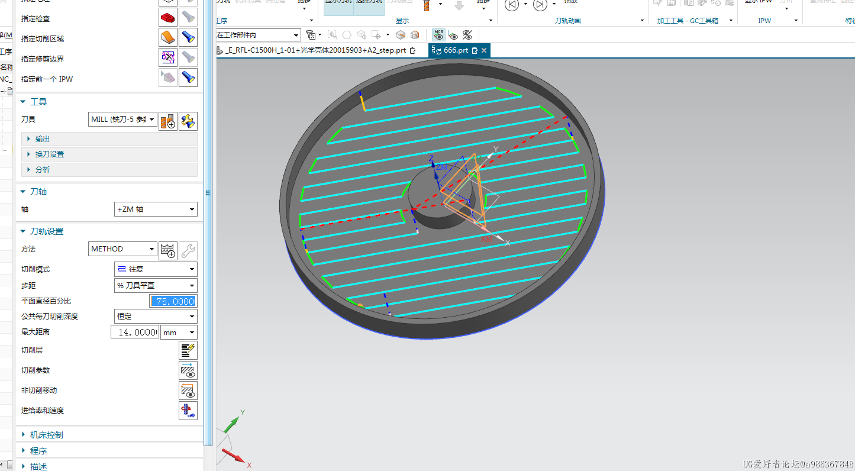
Task: Open 切削层 cut levels dialog icon
Action: (188, 350)
